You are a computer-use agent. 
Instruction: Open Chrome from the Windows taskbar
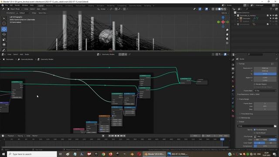point(103,154)
